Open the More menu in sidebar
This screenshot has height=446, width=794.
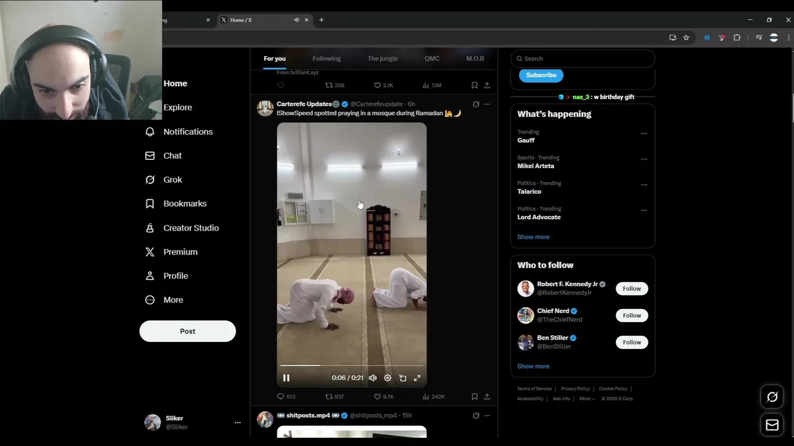coord(164,300)
